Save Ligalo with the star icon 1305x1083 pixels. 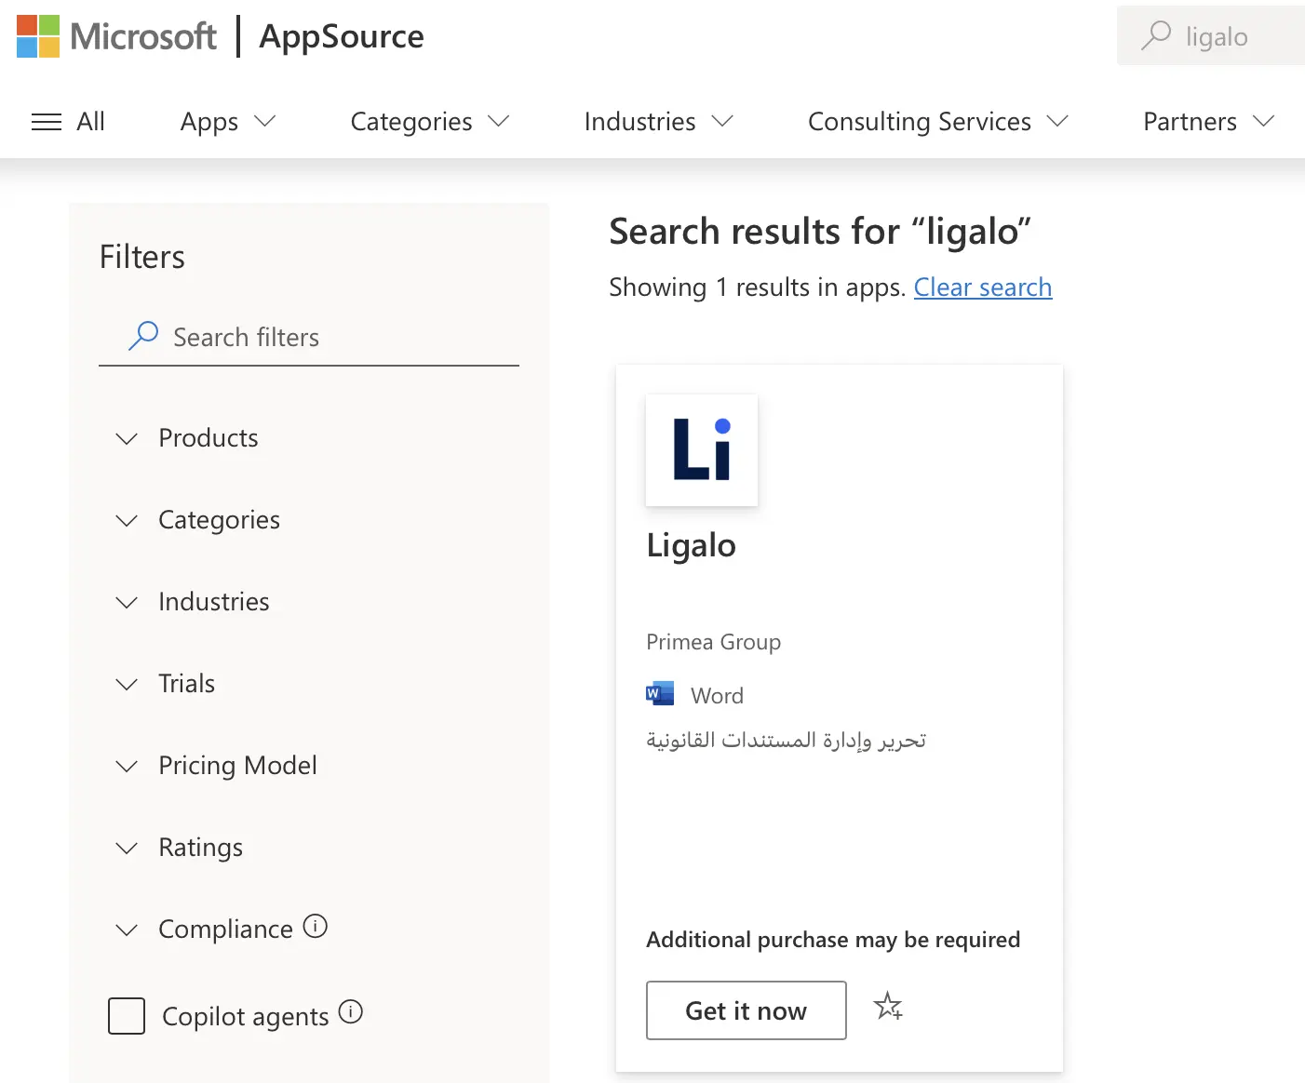coord(888,1007)
